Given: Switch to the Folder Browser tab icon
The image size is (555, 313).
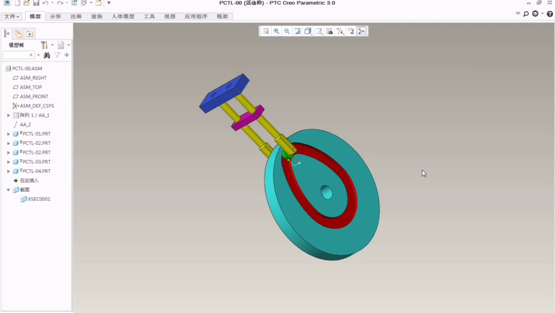Looking at the screenshot, I should [18, 34].
